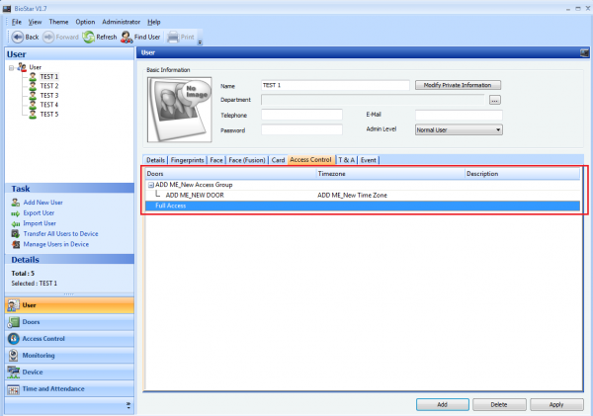Click the Back toolbar icon
Viewport: 593px width, 416px height.
coord(14,37)
